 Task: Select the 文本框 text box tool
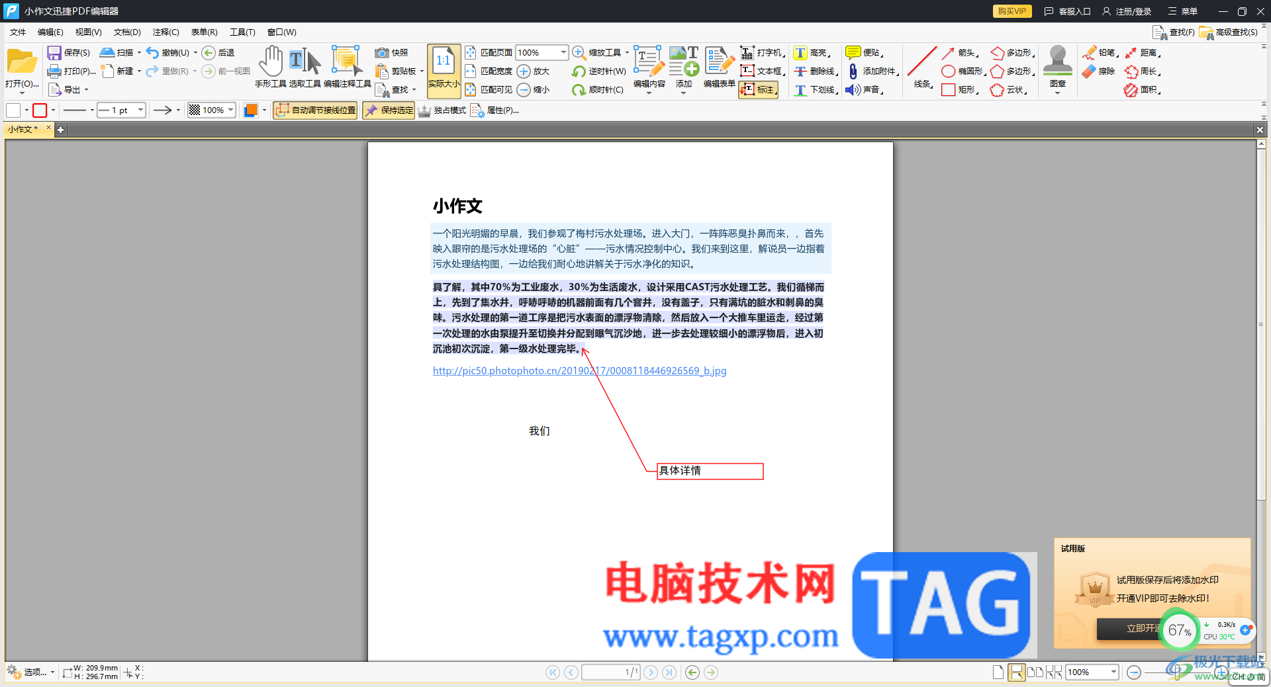point(763,71)
